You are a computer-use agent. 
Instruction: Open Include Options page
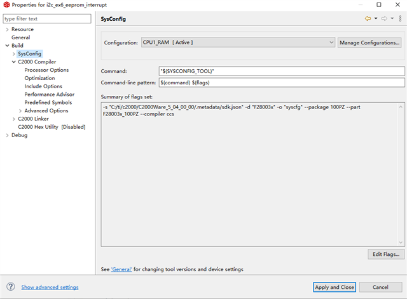coord(43,86)
